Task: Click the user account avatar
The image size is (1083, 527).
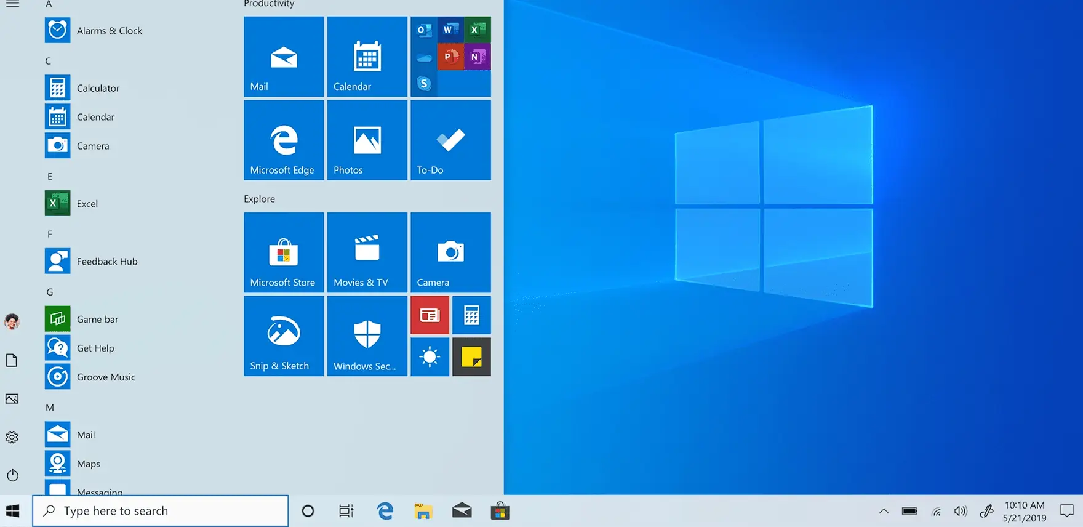Action: pyautogui.click(x=12, y=321)
